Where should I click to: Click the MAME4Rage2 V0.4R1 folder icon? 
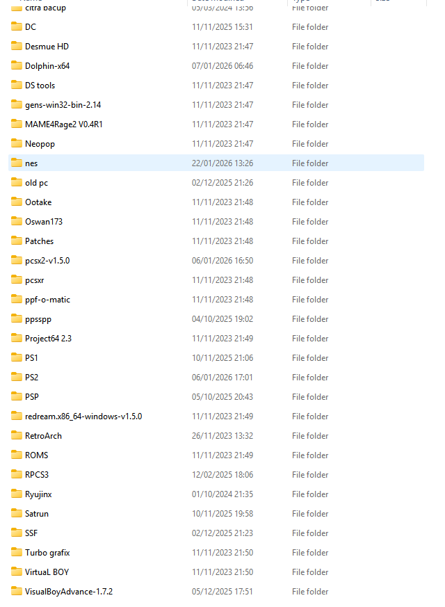point(17,124)
